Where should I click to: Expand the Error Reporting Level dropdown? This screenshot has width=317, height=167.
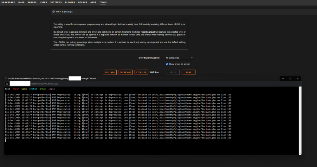click(x=179, y=58)
